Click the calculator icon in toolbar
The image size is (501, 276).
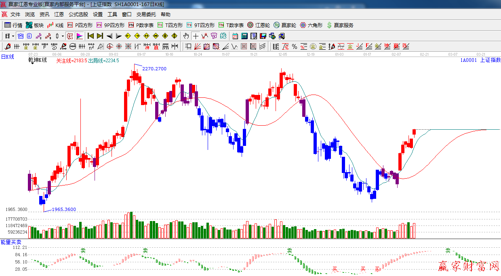point(244,36)
